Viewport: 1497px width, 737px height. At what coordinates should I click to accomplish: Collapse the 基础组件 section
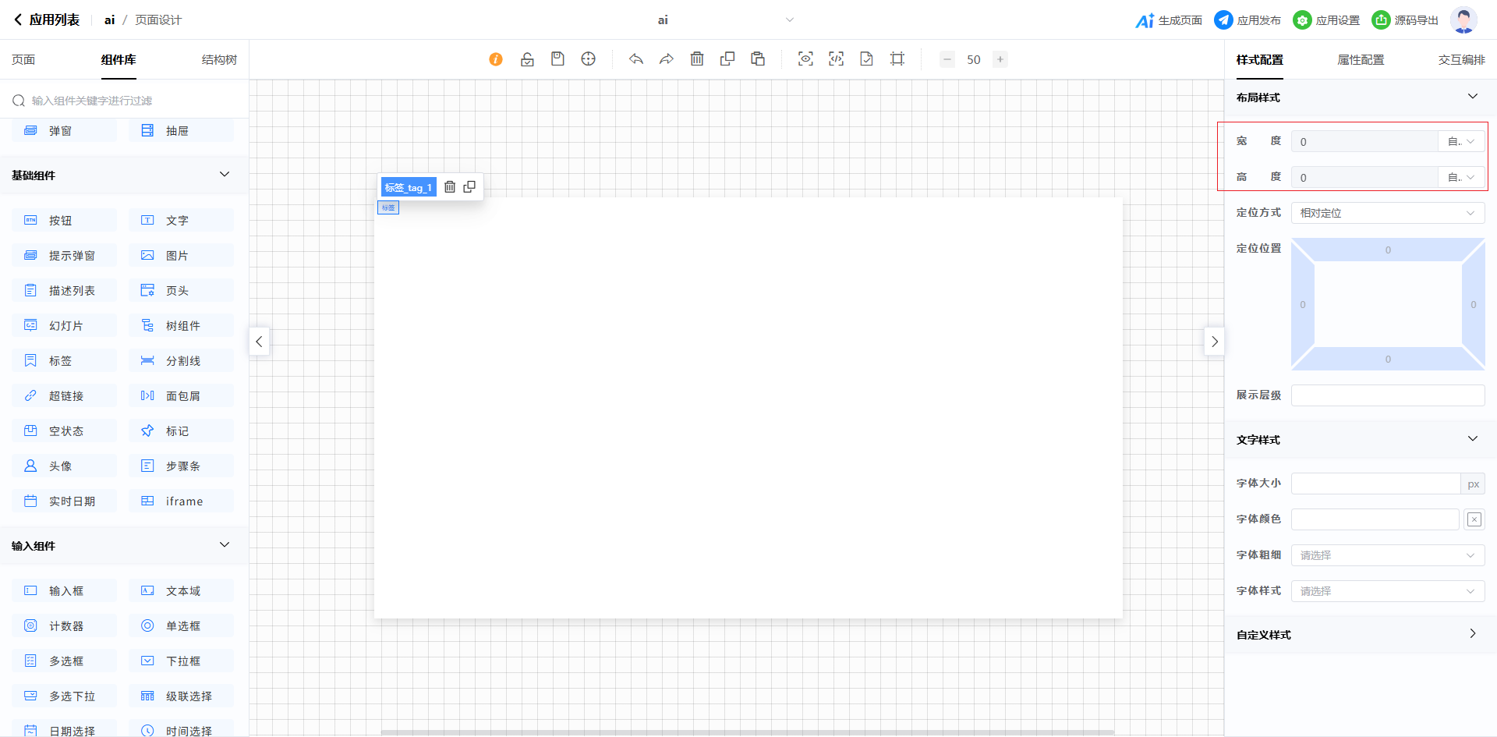[225, 175]
